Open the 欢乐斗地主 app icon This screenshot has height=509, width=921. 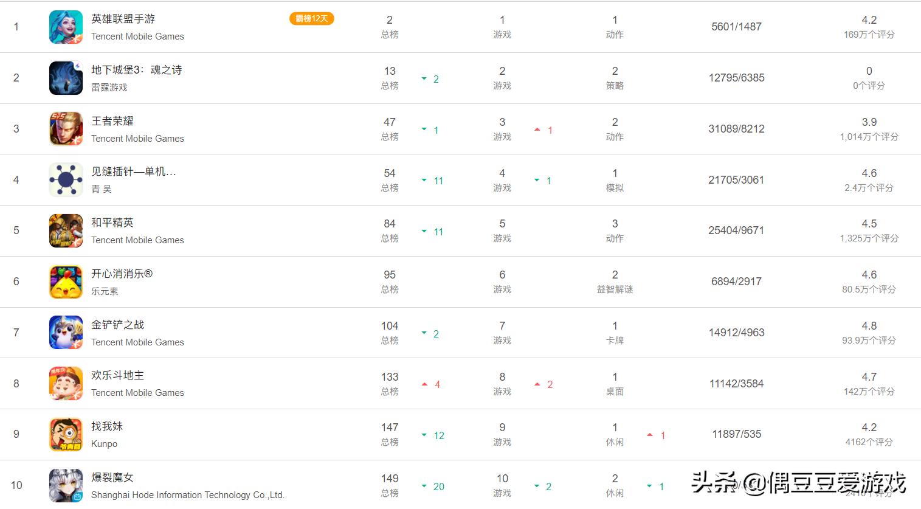click(x=66, y=384)
